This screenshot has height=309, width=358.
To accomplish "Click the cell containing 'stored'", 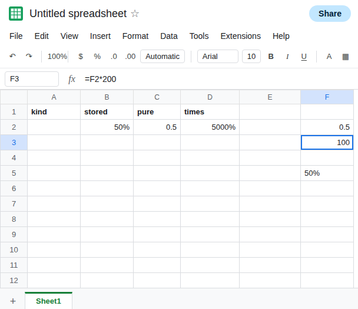I will pyautogui.click(x=107, y=112).
